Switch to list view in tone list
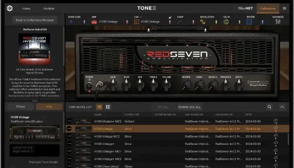Viewport: 294px width, 168px height. [99, 107]
